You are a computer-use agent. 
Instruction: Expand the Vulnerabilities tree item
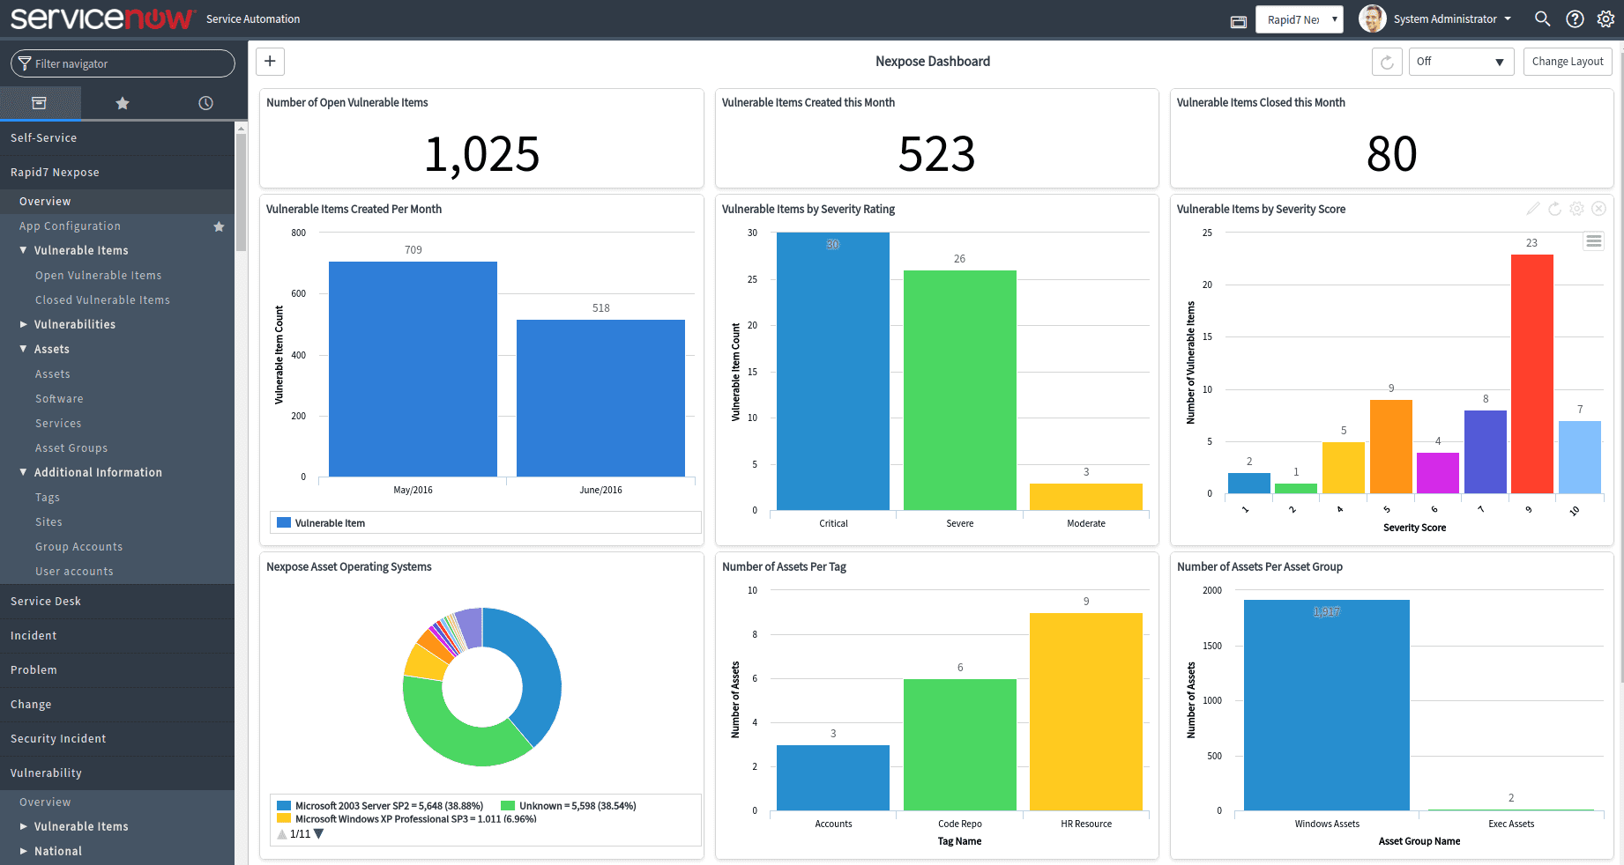click(23, 324)
